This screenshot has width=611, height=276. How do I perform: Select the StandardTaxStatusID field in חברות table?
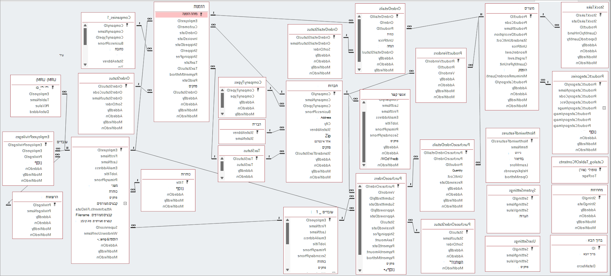(x=313, y=153)
